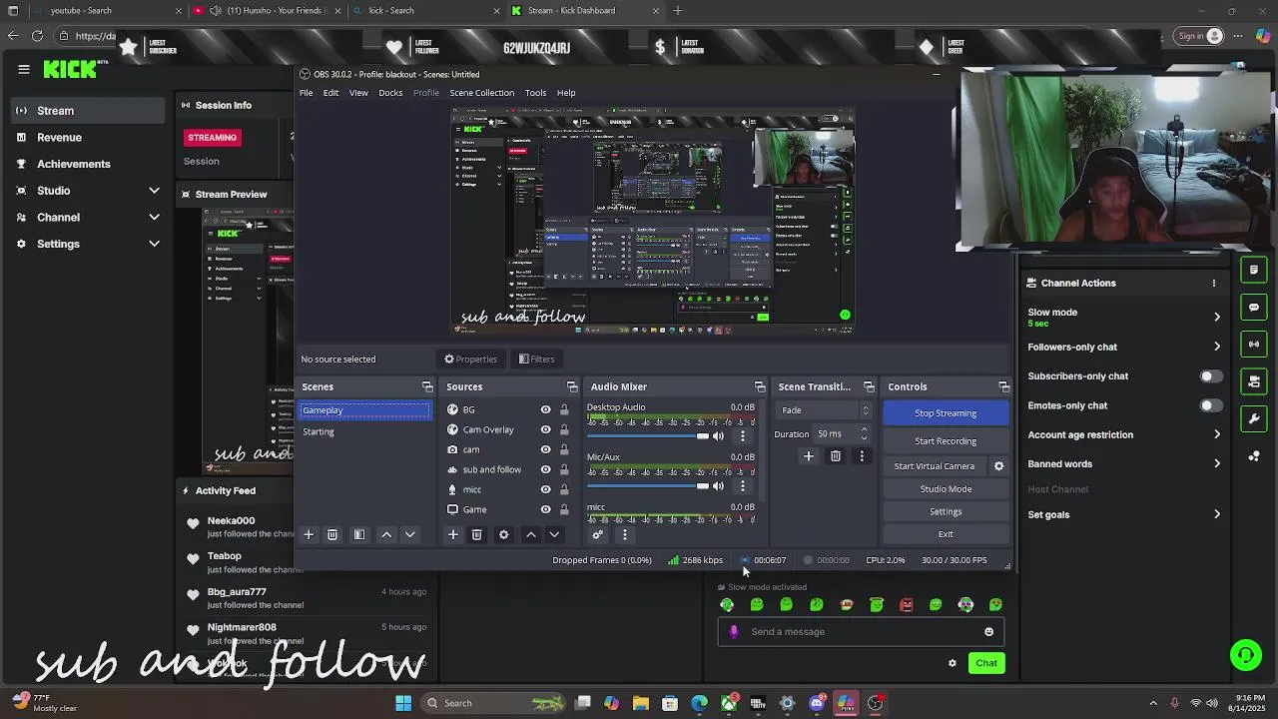Open source properties gear in Sources toolbar

(x=503, y=535)
